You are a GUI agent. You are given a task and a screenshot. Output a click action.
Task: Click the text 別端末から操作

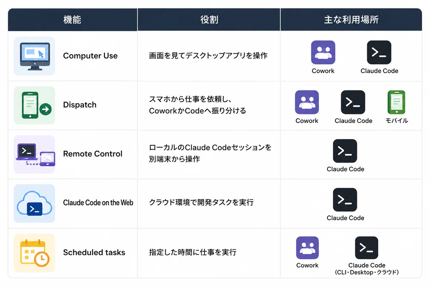(x=175, y=159)
